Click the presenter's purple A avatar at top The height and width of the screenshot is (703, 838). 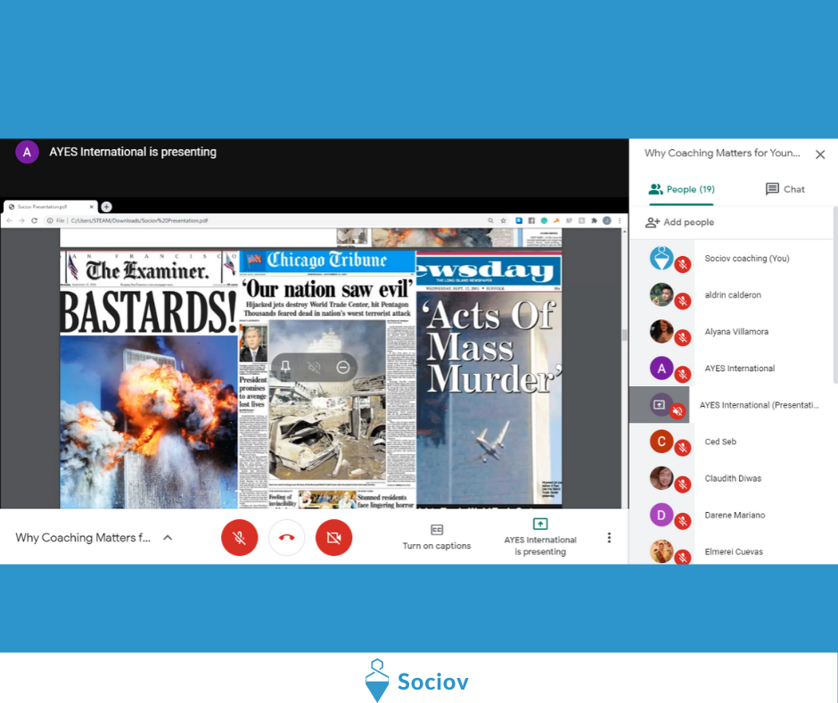pyautogui.click(x=27, y=152)
